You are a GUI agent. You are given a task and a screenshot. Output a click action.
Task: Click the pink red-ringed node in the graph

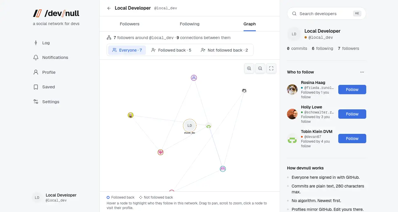[x=161, y=152]
